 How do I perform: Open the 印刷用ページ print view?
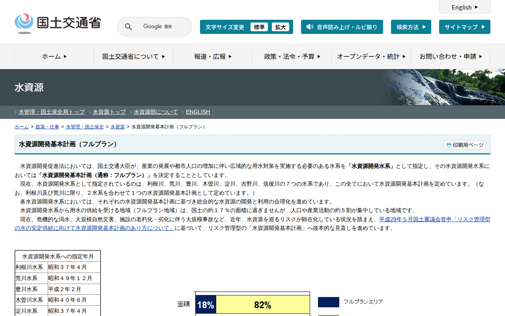pyautogui.click(x=465, y=145)
